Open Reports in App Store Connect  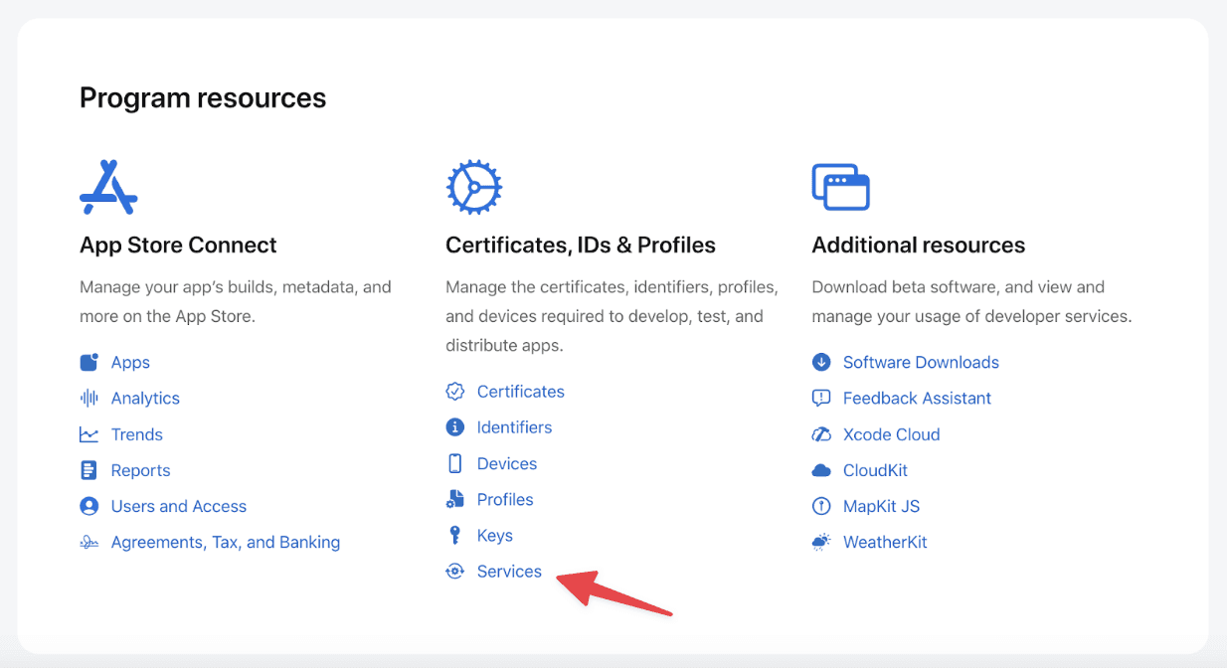[x=140, y=470]
